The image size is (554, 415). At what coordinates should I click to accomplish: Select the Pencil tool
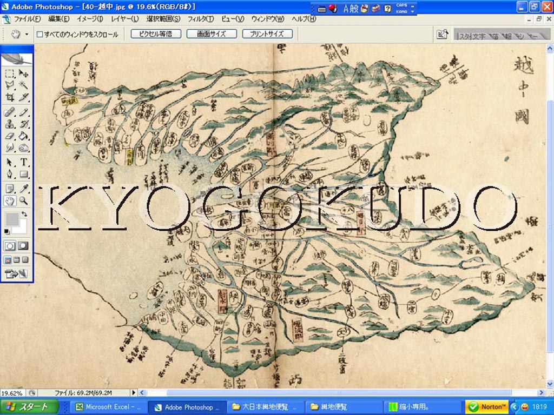[x=23, y=112]
